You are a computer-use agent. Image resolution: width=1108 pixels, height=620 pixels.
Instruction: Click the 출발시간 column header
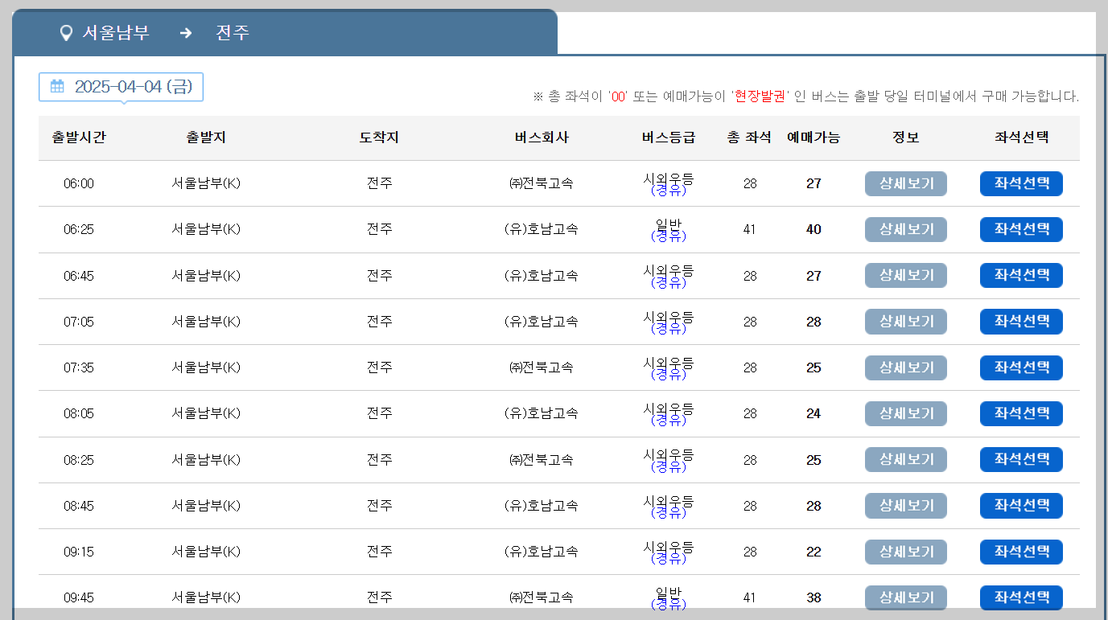click(77, 138)
